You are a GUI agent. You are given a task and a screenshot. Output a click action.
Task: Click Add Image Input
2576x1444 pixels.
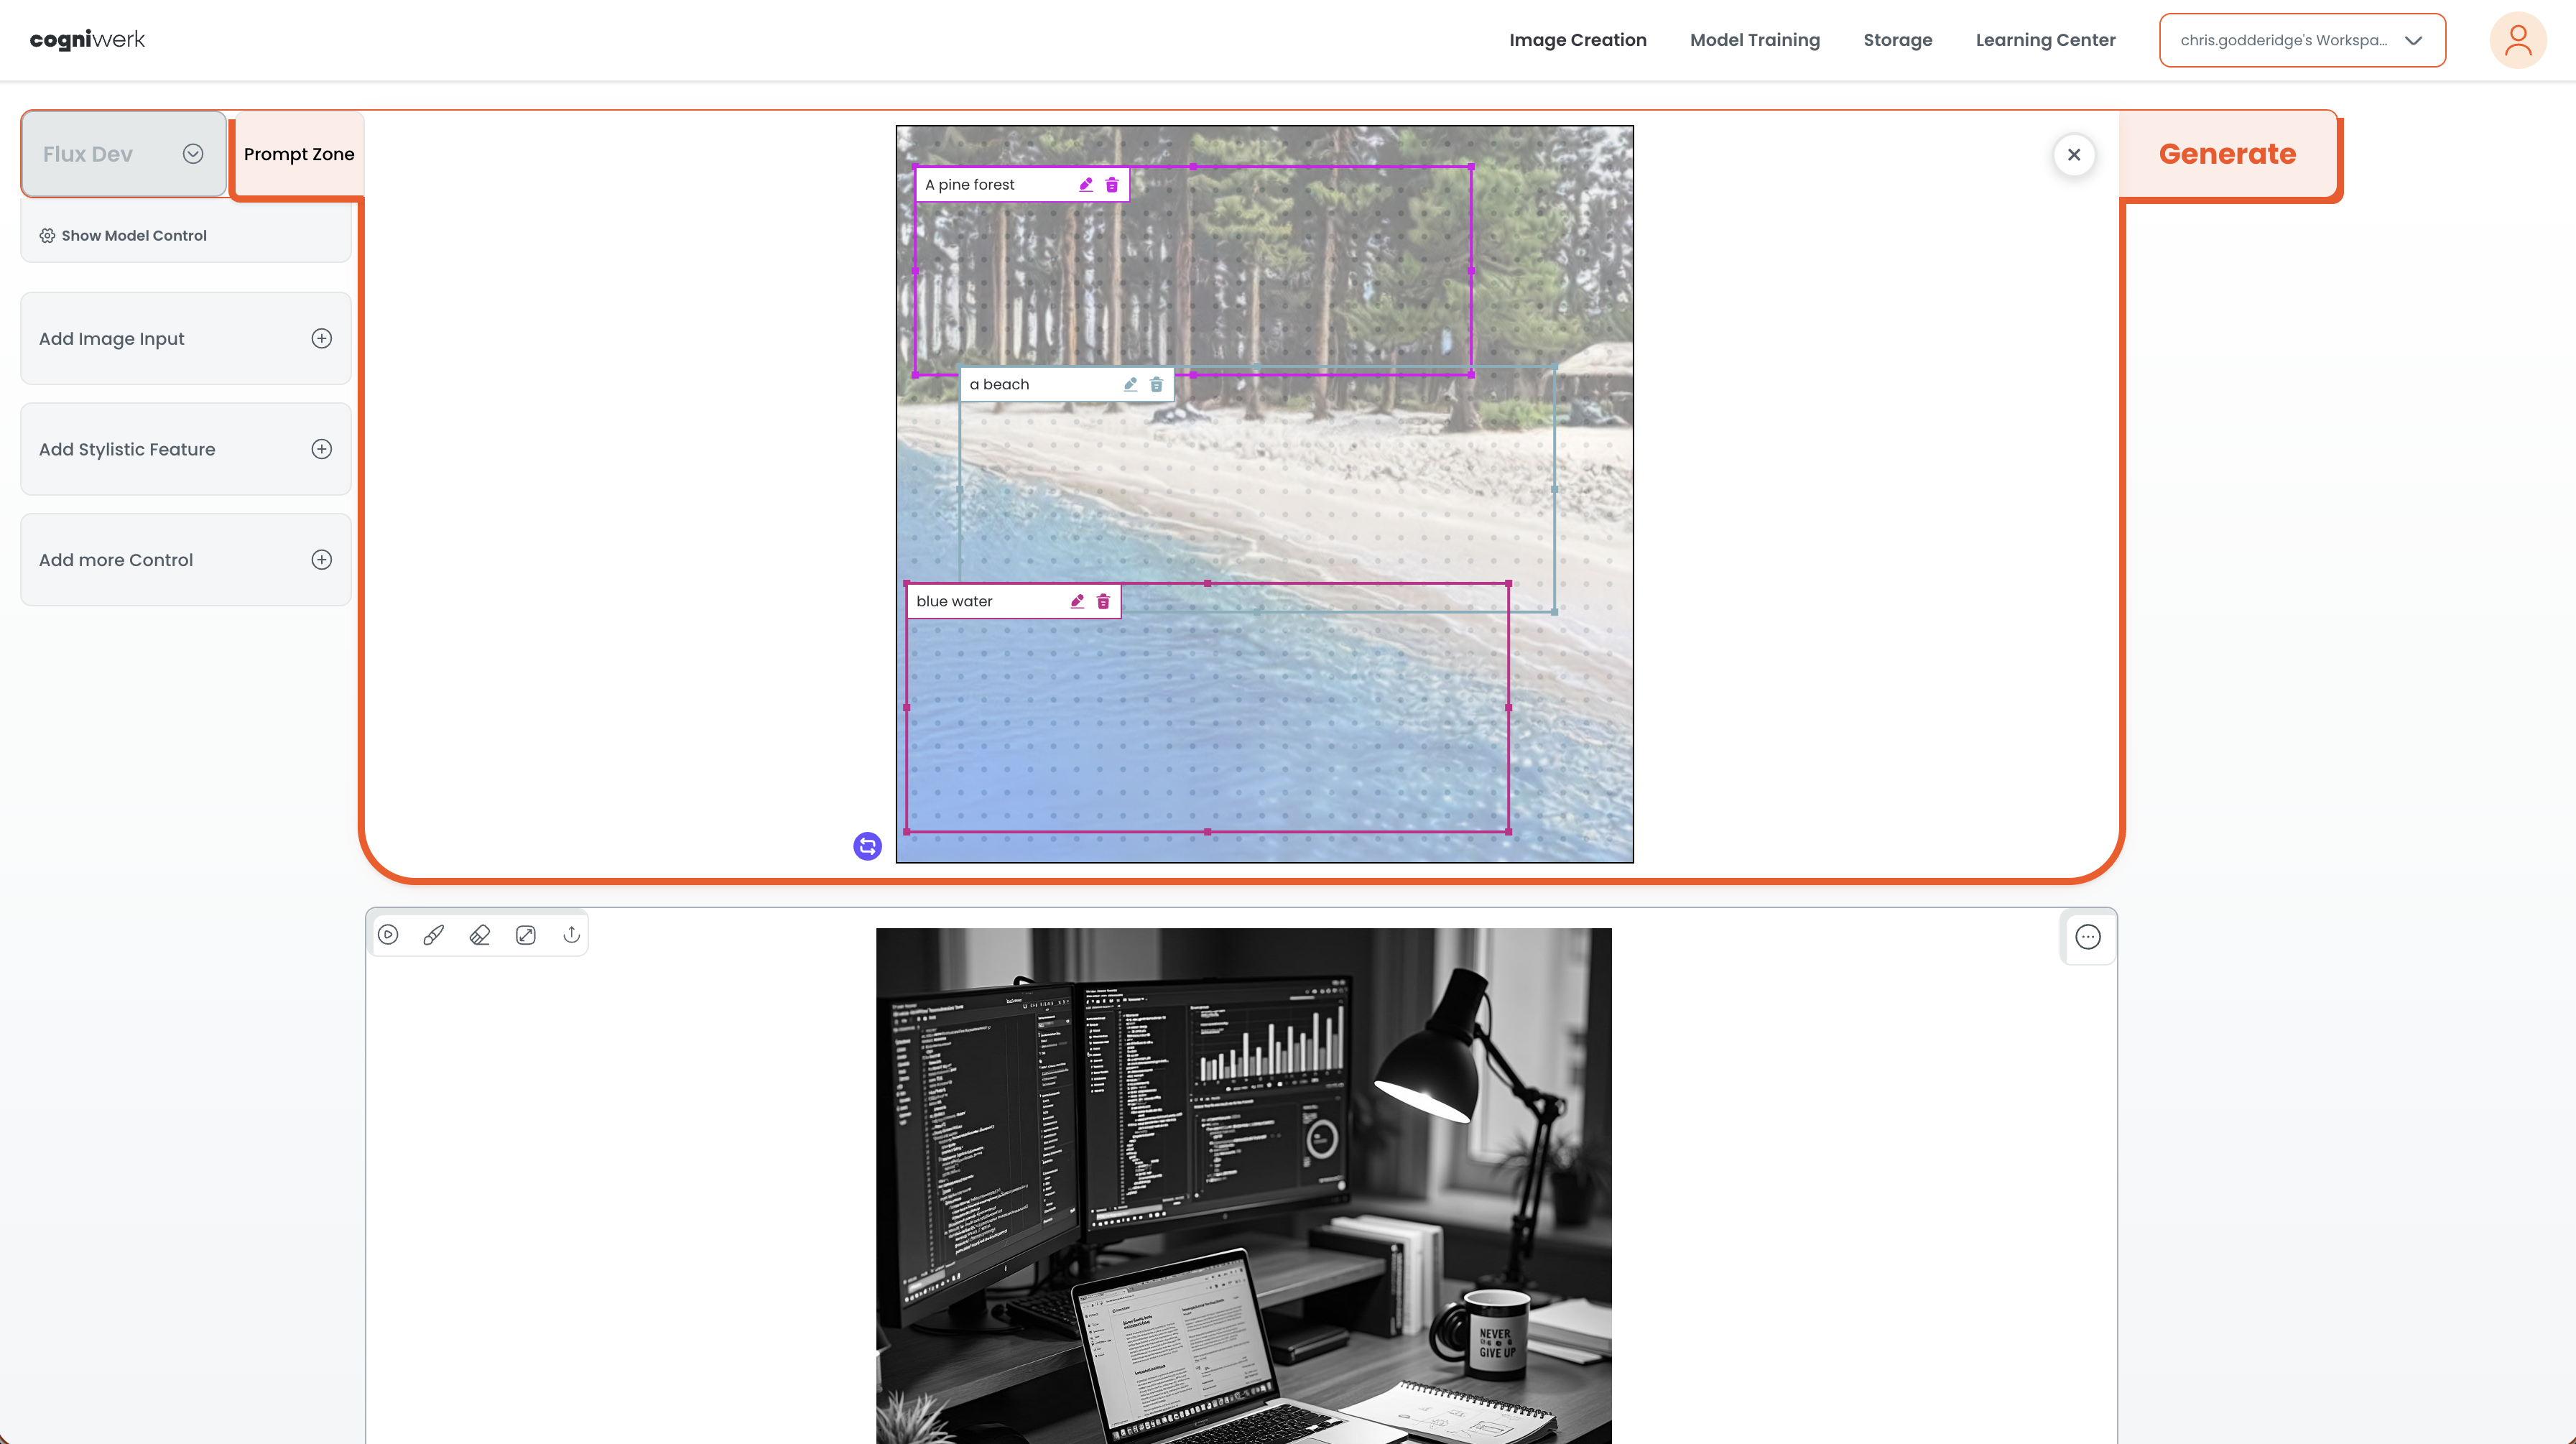click(x=185, y=338)
